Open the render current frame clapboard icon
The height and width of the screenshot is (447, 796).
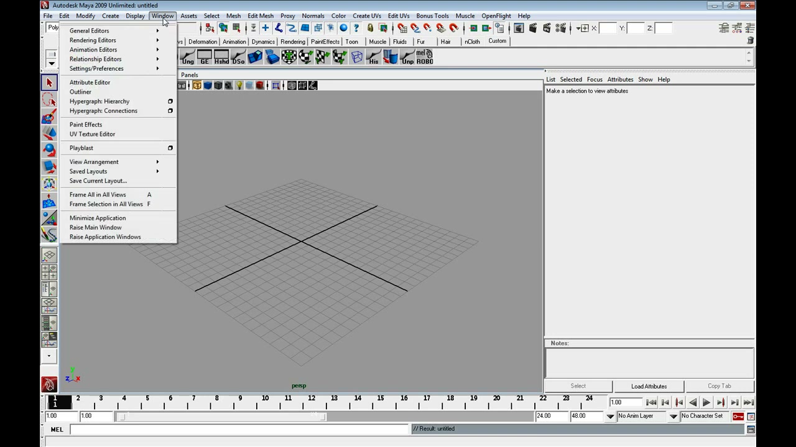(533, 28)
